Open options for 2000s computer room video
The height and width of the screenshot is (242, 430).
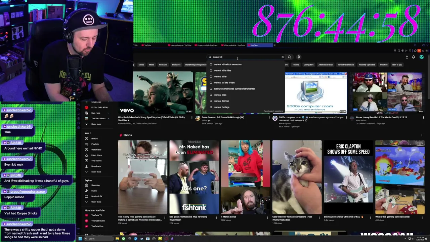point(346,118)
